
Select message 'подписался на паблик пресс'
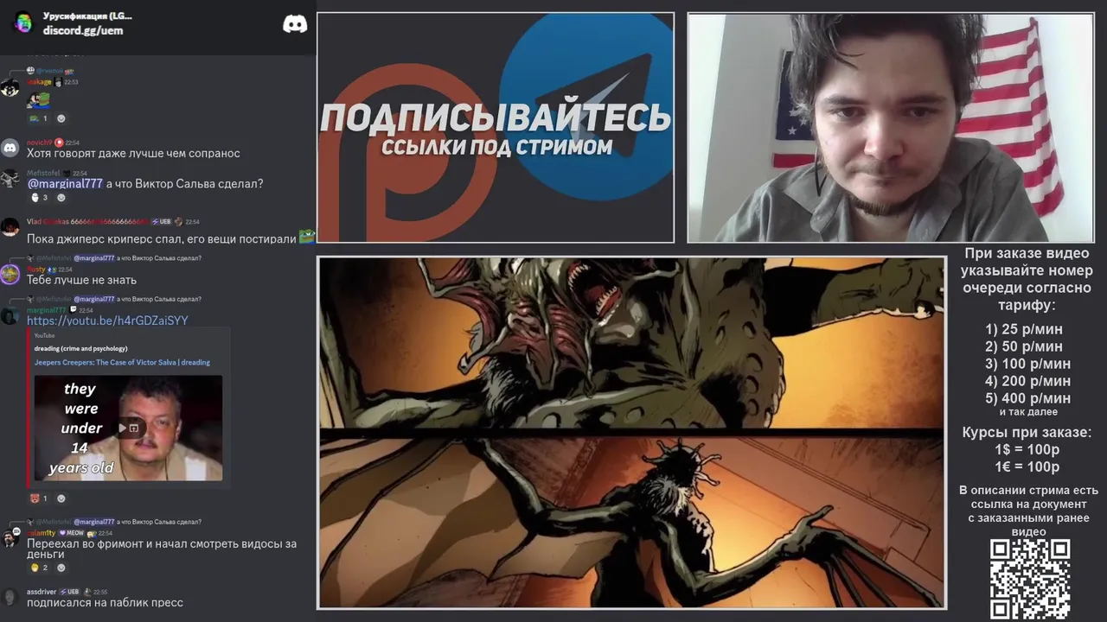point(105,603)
